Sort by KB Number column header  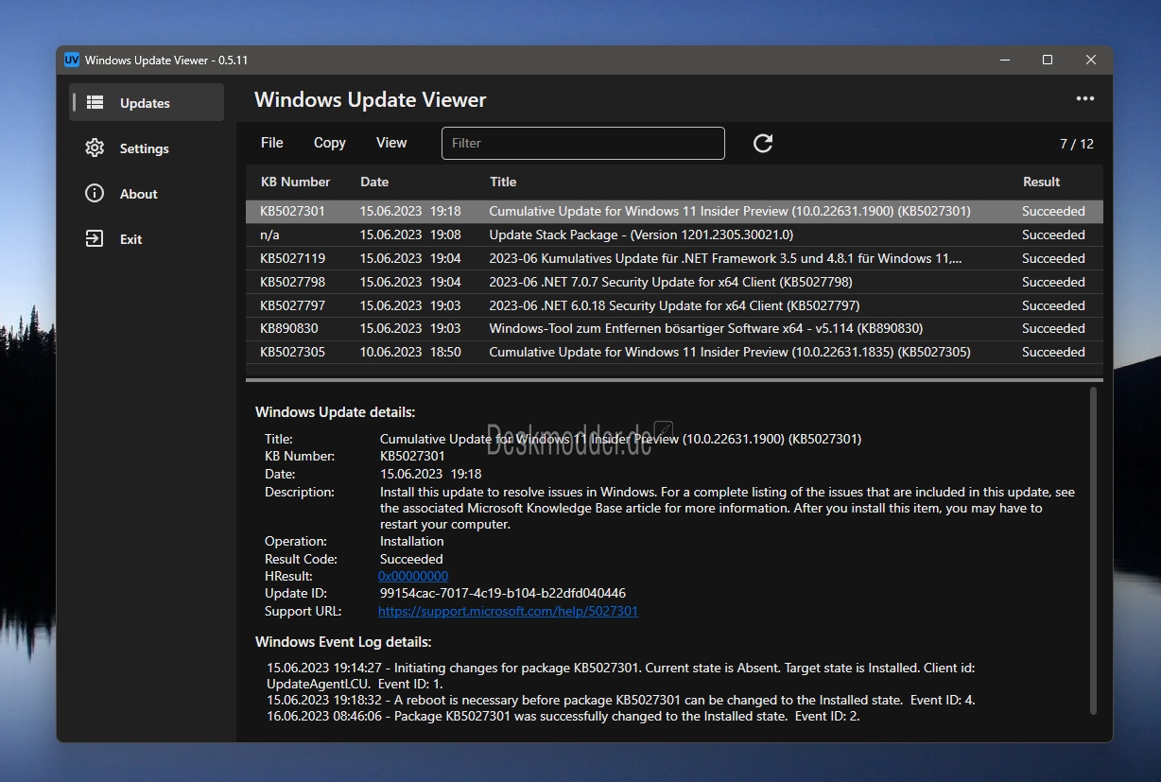(296, 182)
